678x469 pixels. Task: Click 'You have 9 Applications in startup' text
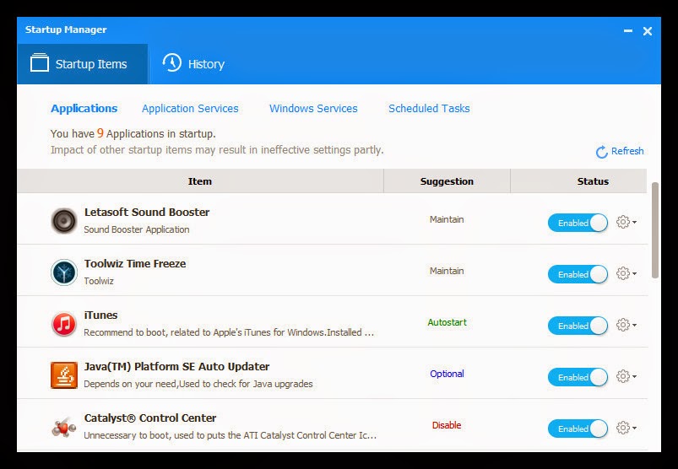point(133,133)
